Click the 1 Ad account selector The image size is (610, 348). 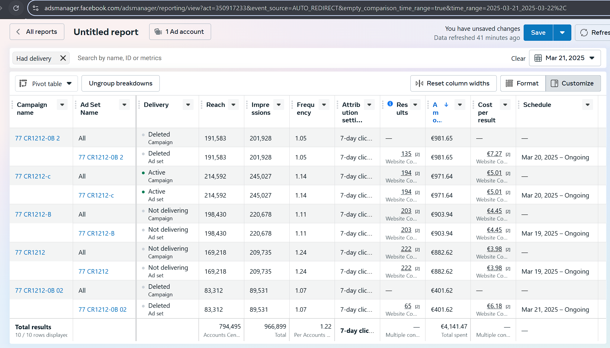(180, 32)
